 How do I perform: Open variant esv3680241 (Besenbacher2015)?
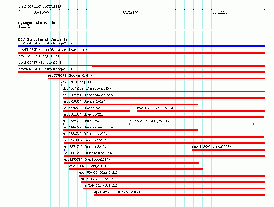pyautogui.click(x=89, y=95)
